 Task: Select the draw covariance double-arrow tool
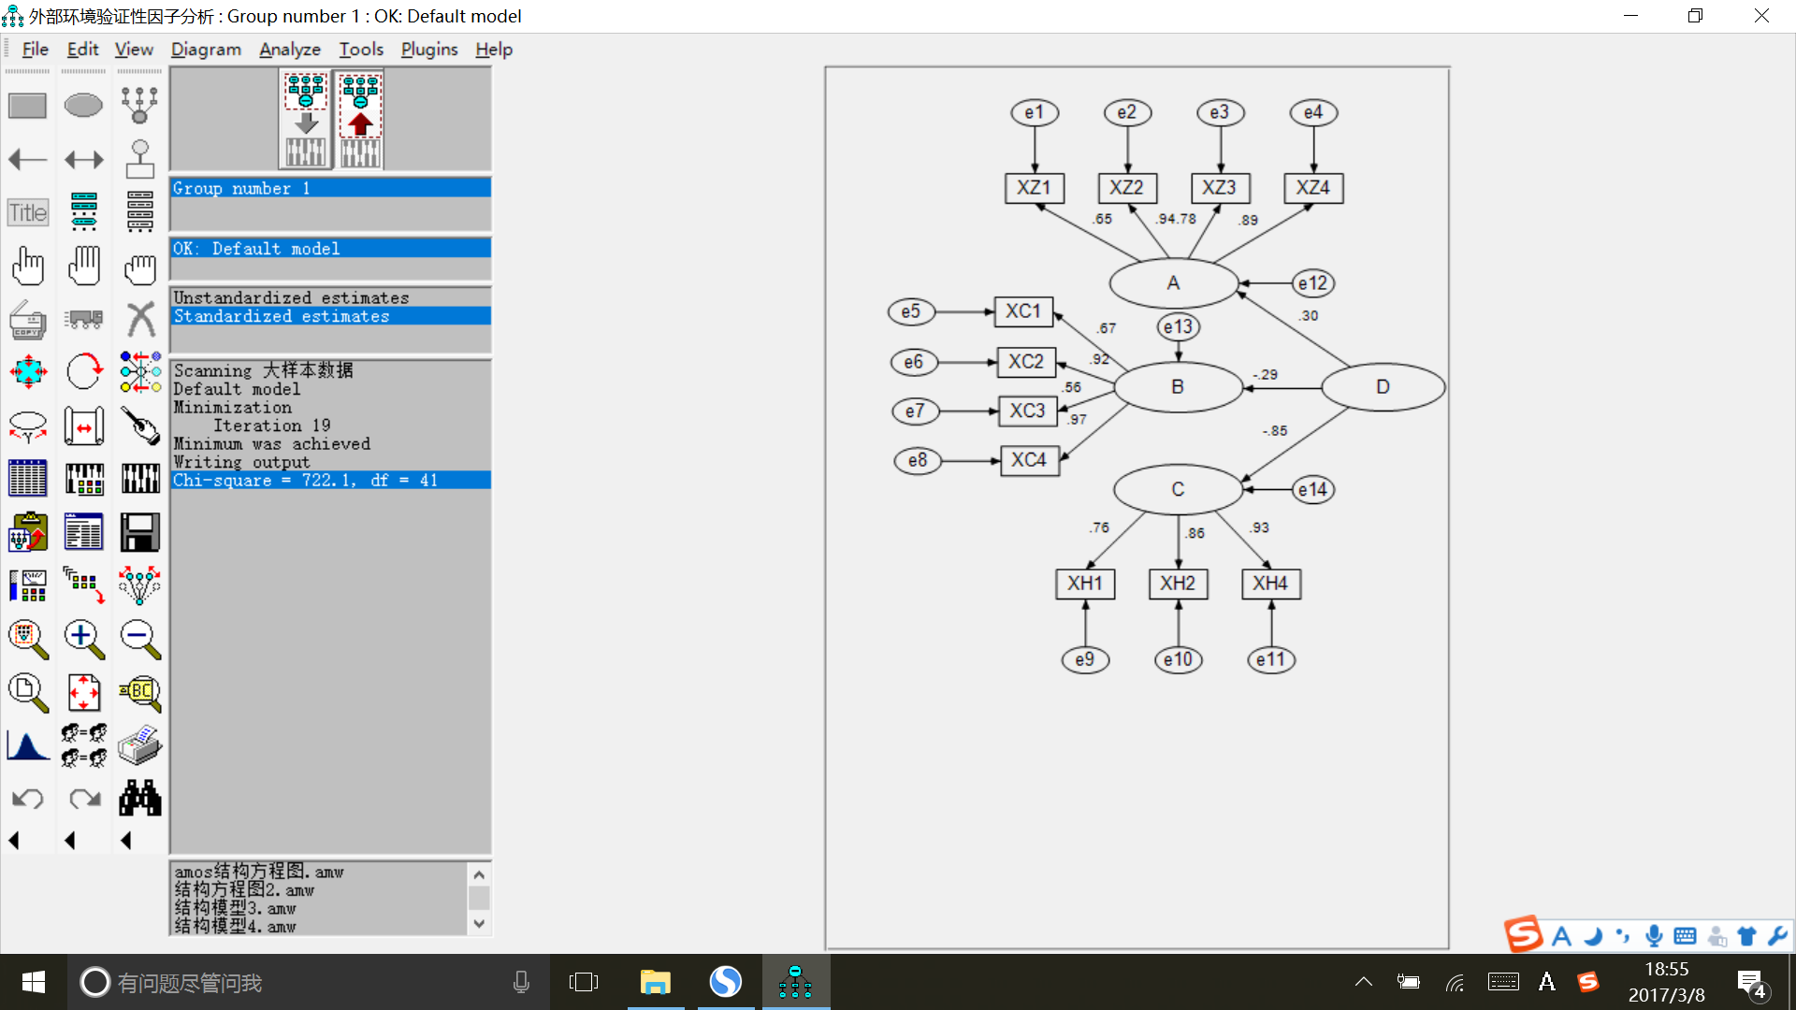[83, 160]
